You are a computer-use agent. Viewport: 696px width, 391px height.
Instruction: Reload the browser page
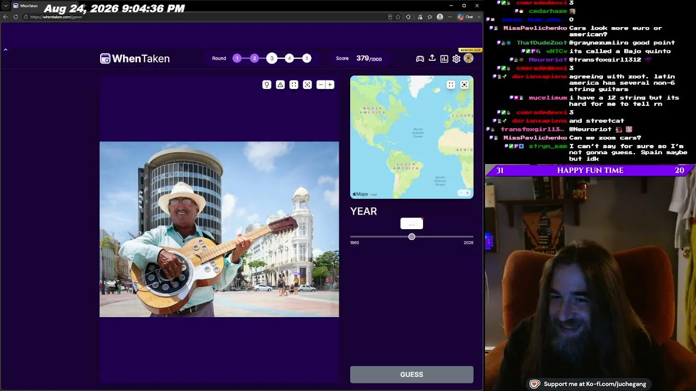pyautogui.click(x=16, y=17)
